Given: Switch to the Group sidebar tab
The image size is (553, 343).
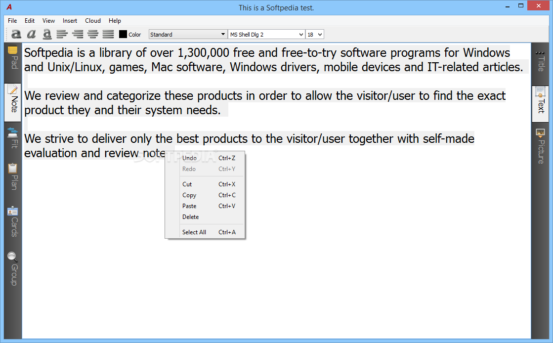Looking at the screenshot, I should click(13, 269).
